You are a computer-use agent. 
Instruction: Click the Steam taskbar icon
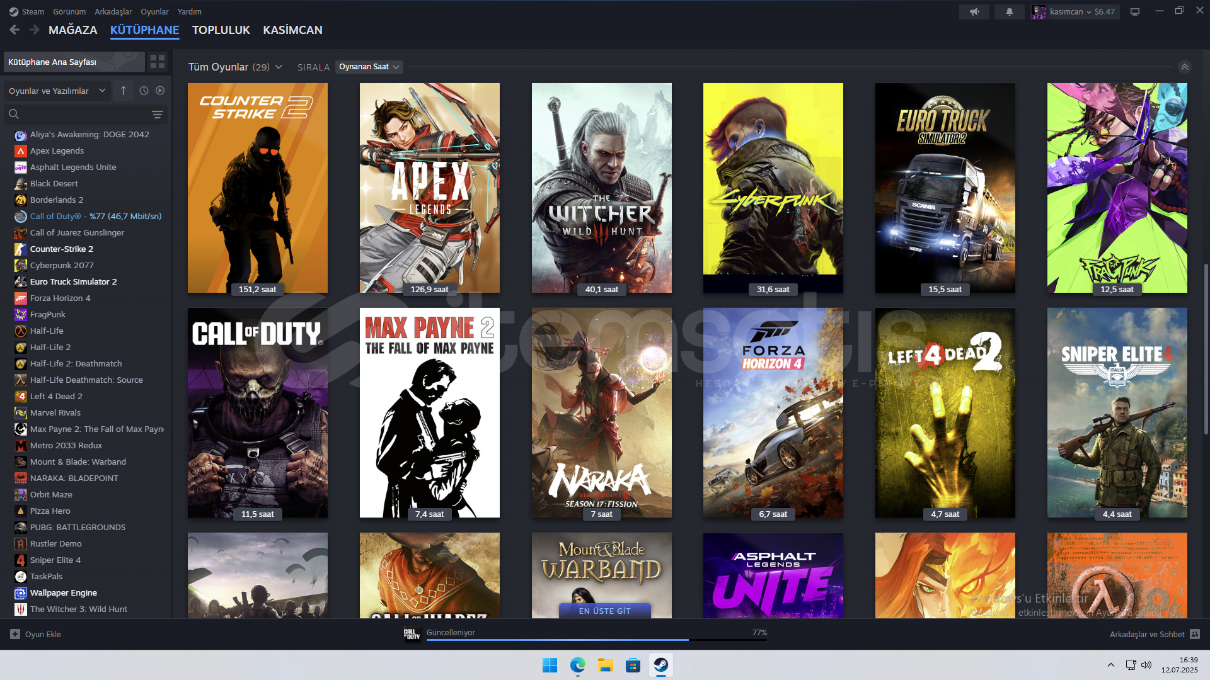tap(660, 665)
